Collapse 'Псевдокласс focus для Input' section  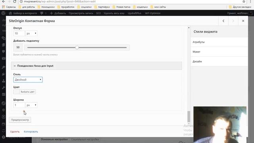[x=96, y=66]
